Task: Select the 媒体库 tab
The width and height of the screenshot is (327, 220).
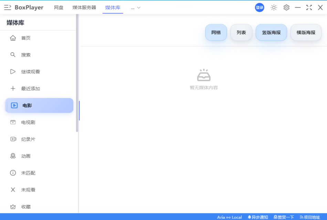Action: click(113, 8)
